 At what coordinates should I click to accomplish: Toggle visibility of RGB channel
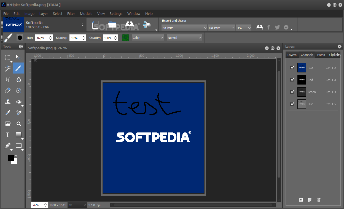[x=292, y=68]
